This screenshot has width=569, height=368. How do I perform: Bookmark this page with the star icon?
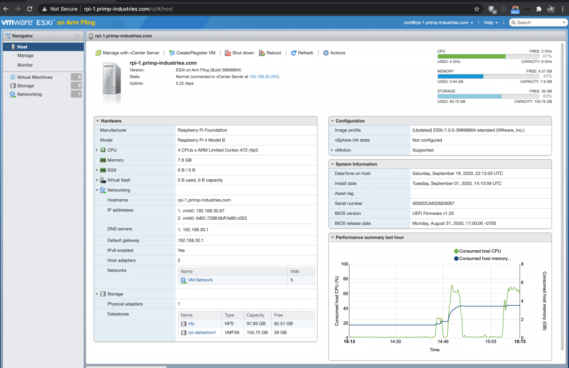click(477, 9)
